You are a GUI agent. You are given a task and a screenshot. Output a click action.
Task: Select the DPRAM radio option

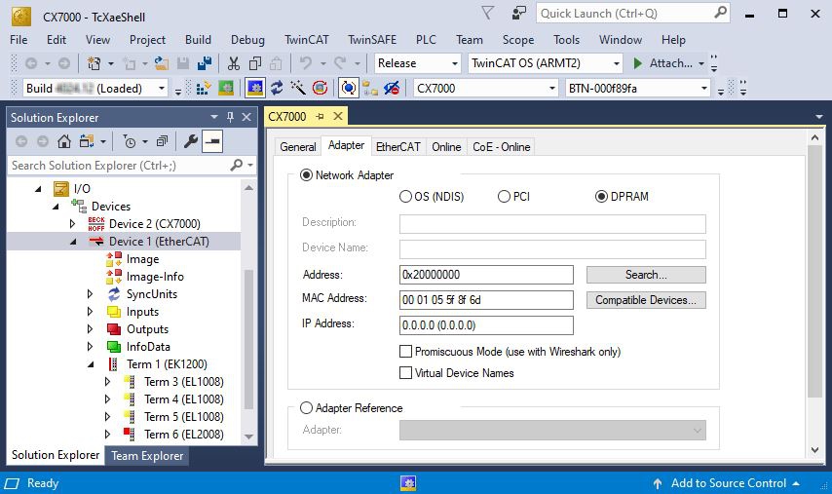click(601, 196)
